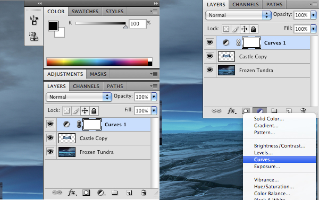Toggle lock all in left Layers panel
The width and height of the screenshot is (319, 200).
pos(94,111)
